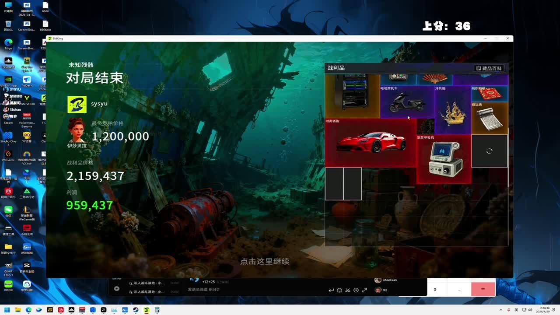Click the sysyu player logo

[77, 104]
